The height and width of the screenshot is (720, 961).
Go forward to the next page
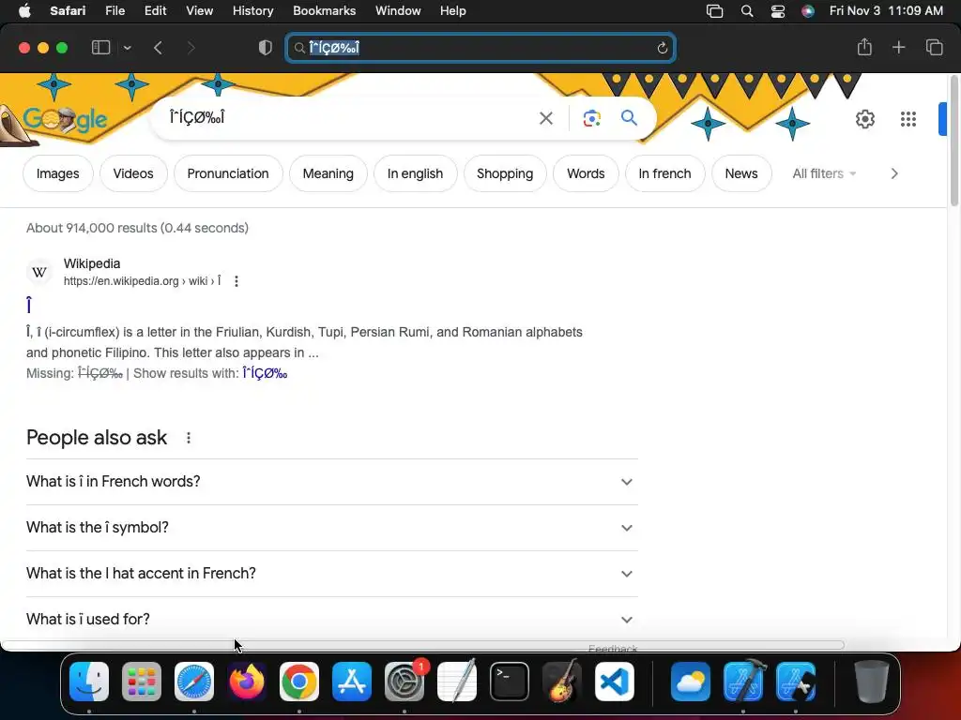pos(191,48)
